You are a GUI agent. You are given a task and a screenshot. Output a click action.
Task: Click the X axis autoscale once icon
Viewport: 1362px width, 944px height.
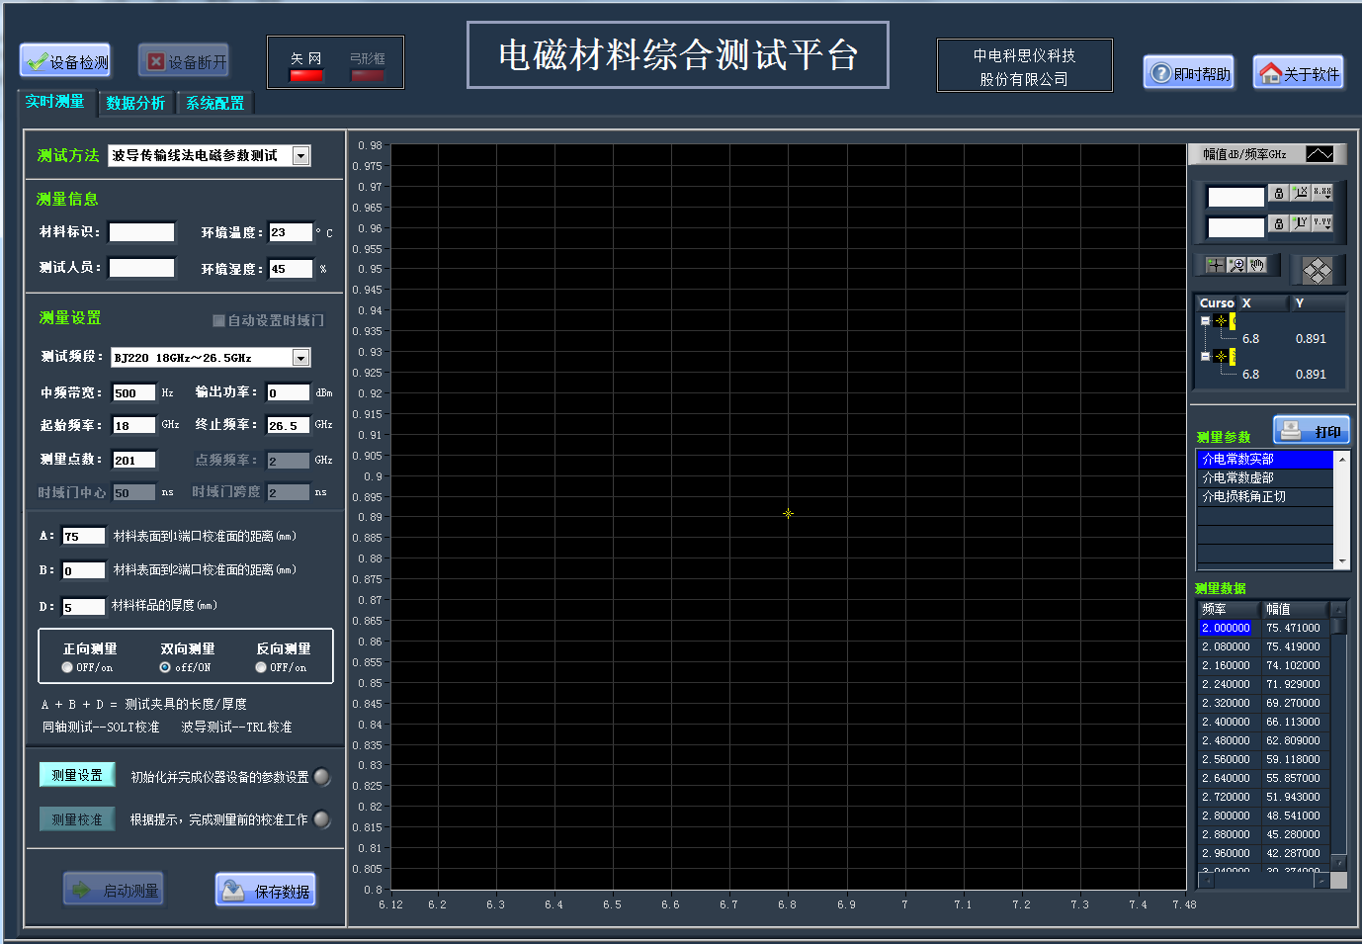point(1301,193)
